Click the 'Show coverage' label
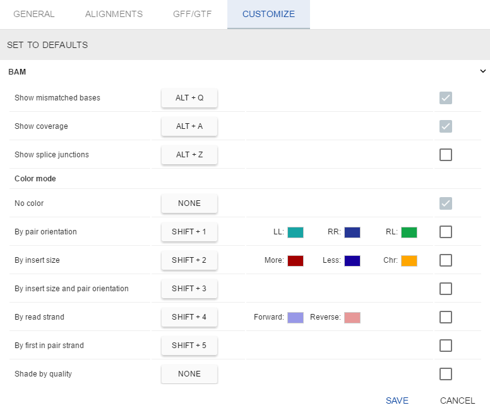Screen dimensions: 490x410 pyautogui.click(x=41, y=126)
